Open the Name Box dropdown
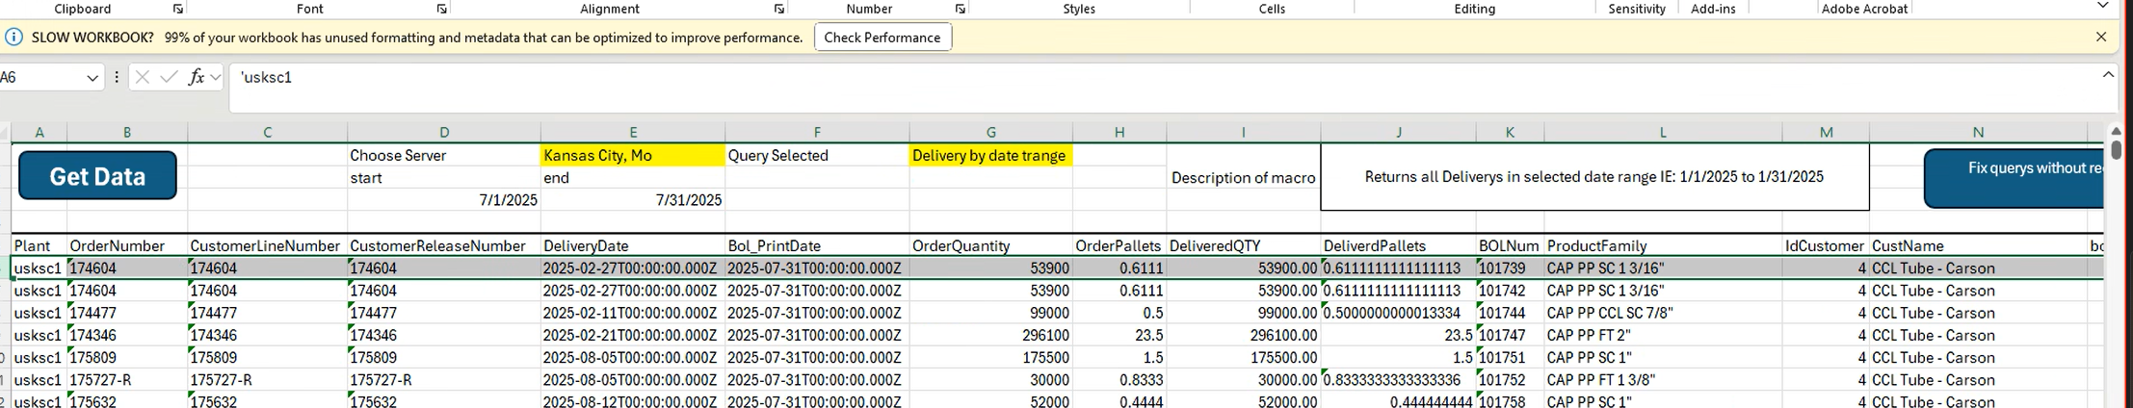The width and height of the screenshot is (2133, 408). 92,78
